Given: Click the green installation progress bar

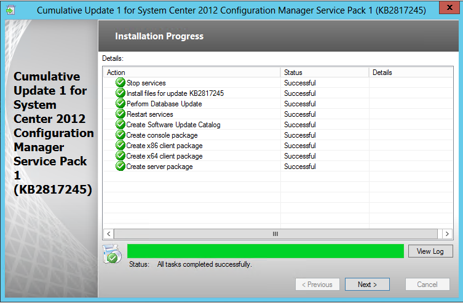Looking at the screenshot, I should pyautogui.click(x=266, y=251).
